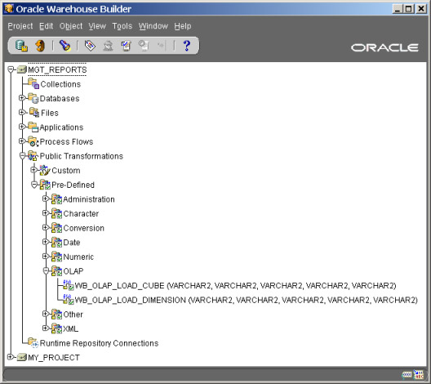Viewport: 431px width, 384px height.
Task: Open the Tools menu
Action: pyautogui.click(x=122, y=26)
